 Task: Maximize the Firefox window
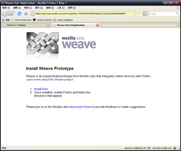[171, 3]
